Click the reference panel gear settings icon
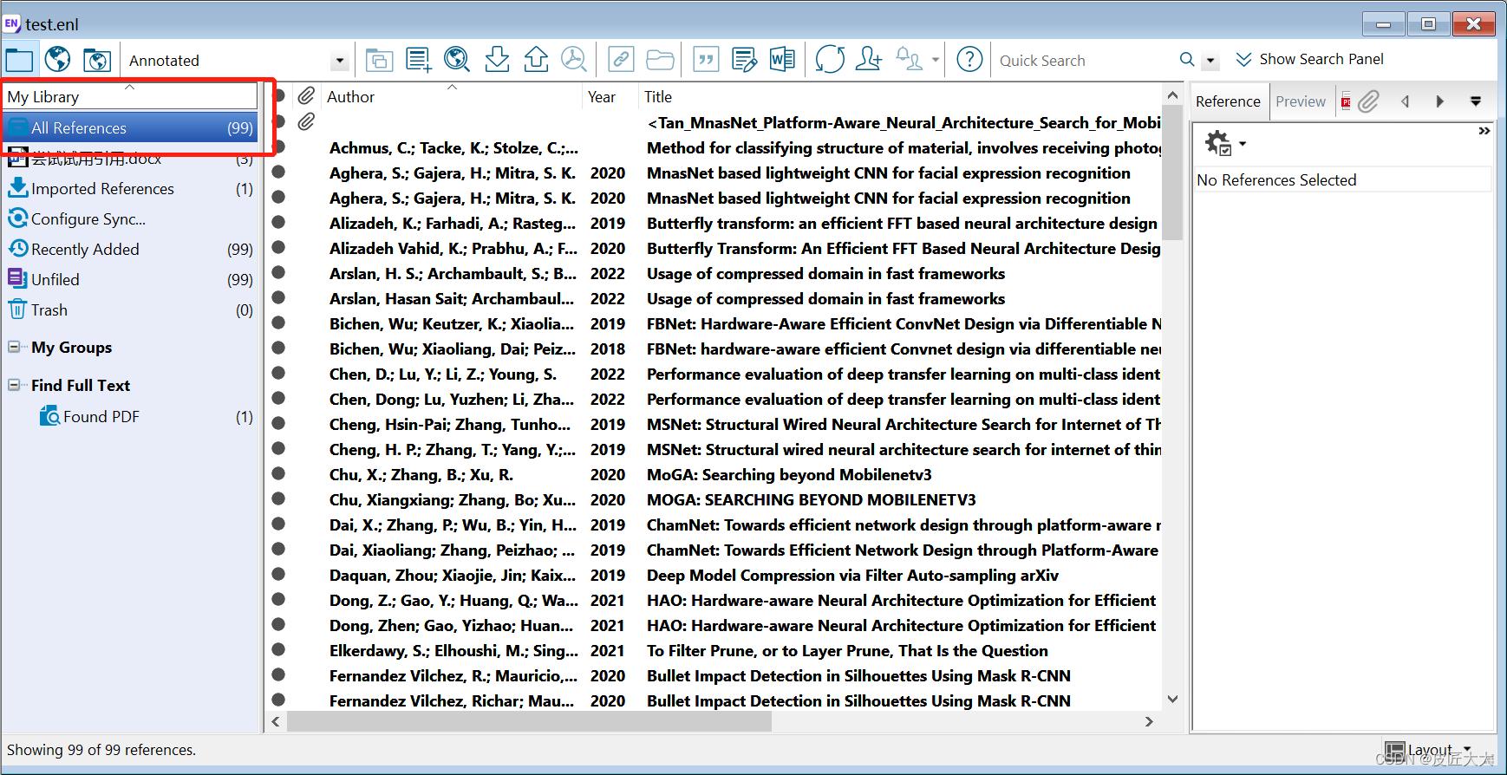 [x=1218, y=143]
